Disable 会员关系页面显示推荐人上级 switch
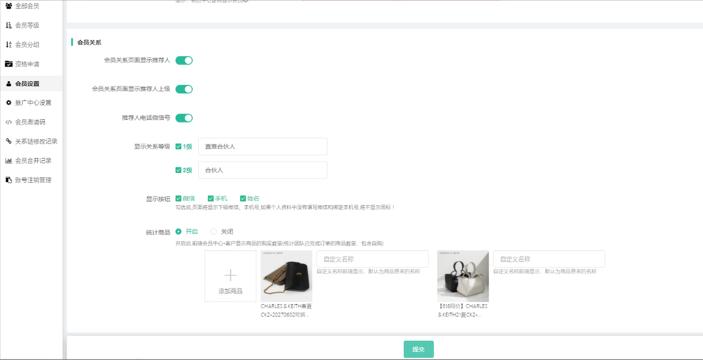 (x=184, y=89)
